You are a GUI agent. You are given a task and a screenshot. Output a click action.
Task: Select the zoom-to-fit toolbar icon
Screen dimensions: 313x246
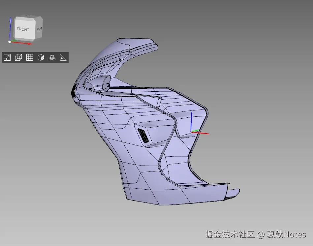tap(7, 57)
